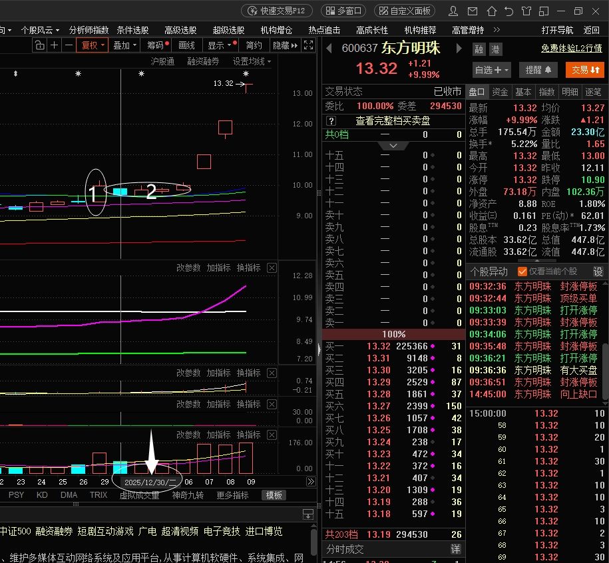The height and width of the screenshot is (563, 609).
Task: Select the KD indicator tab
Action: (42, 495)
